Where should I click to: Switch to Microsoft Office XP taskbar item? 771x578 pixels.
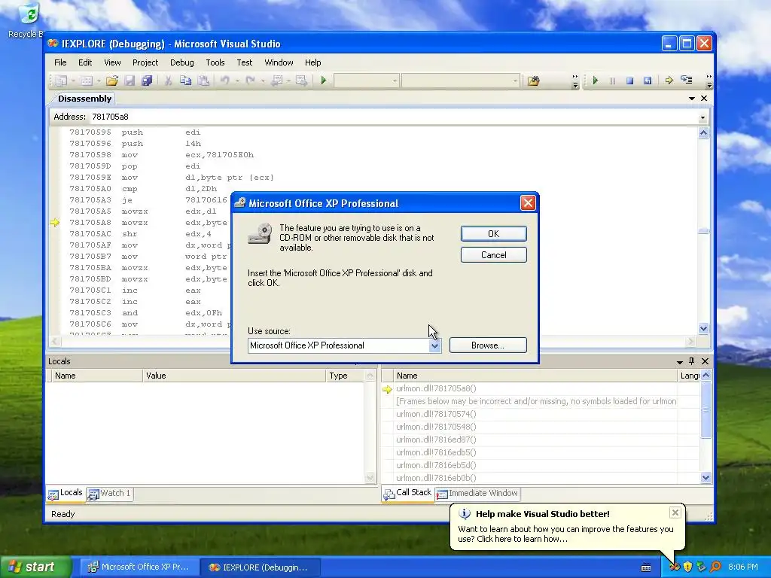pyautogui.click(x=139, y=567)
